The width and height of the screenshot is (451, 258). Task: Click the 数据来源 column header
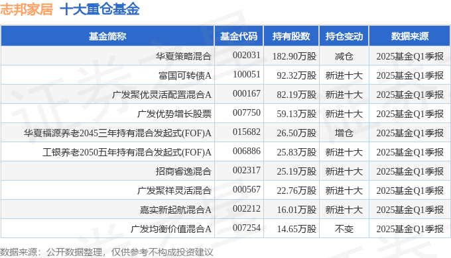click(x=410, y=36)
